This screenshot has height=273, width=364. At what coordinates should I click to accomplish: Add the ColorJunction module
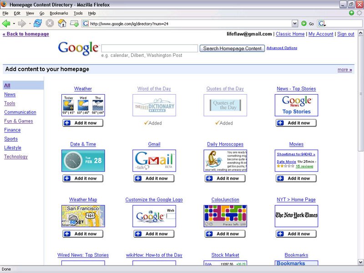(225, 234)
